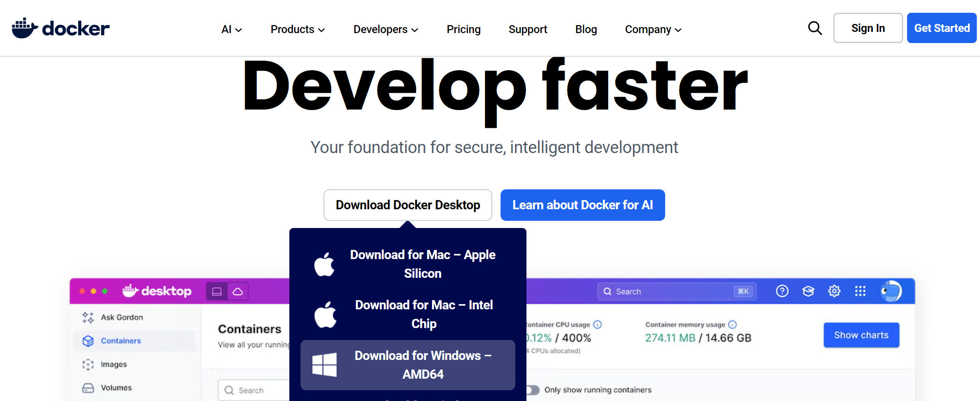Click the 14.66 GB memory total
Viewport: 980px width, 401px height.
[728, 338]
